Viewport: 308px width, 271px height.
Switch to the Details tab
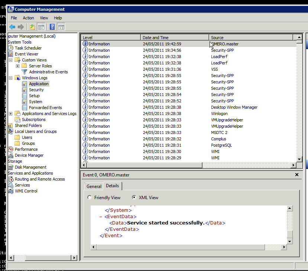(x=112, y=186)
